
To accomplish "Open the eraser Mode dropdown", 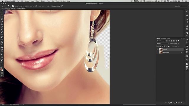I will [21, 6].
